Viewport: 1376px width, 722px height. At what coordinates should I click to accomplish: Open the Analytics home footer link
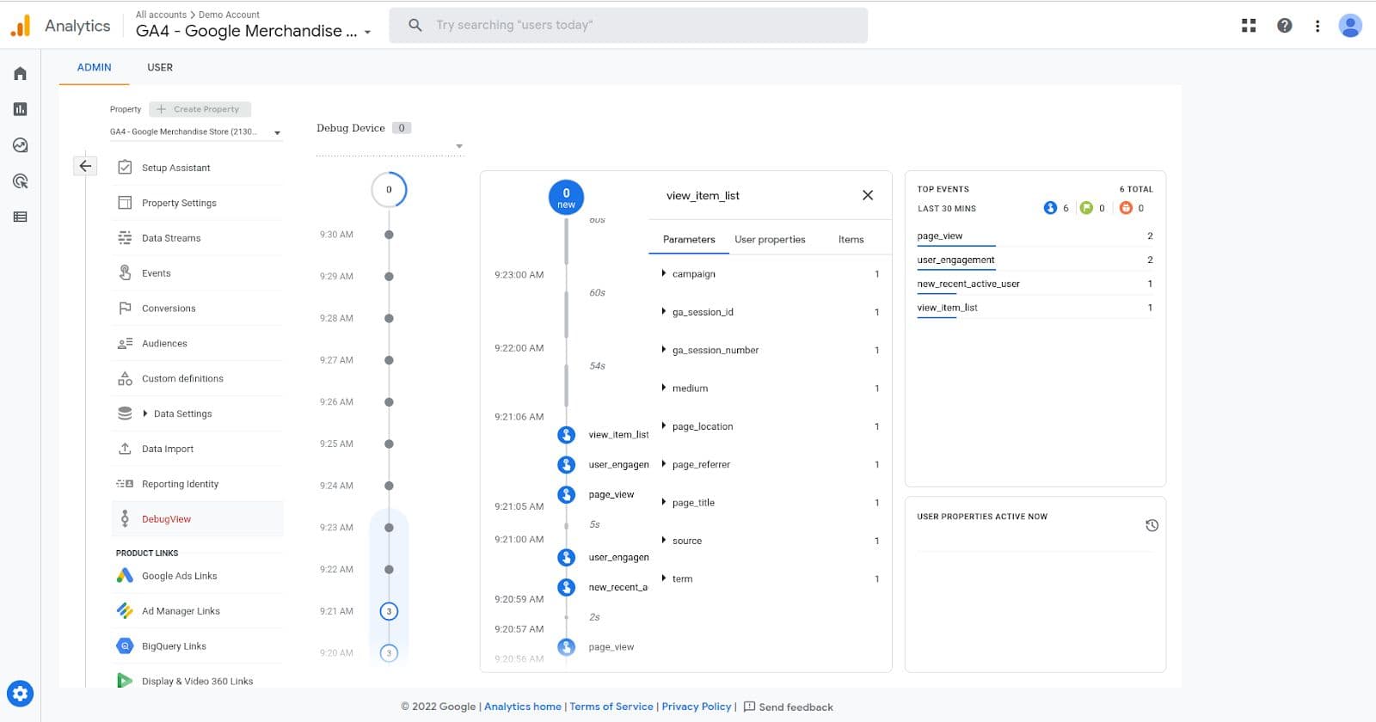click(522, 707)
